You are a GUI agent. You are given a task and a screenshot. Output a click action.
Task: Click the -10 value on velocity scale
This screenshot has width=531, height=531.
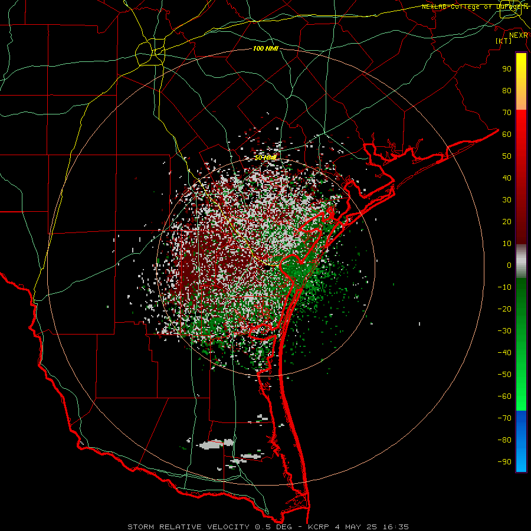click(x=504, y=287)
